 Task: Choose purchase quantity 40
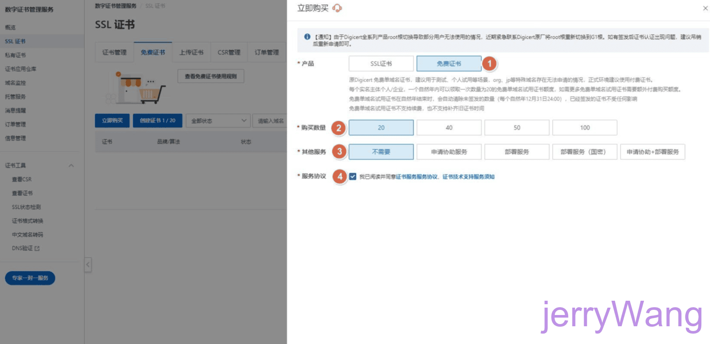[x=449, y=128]
